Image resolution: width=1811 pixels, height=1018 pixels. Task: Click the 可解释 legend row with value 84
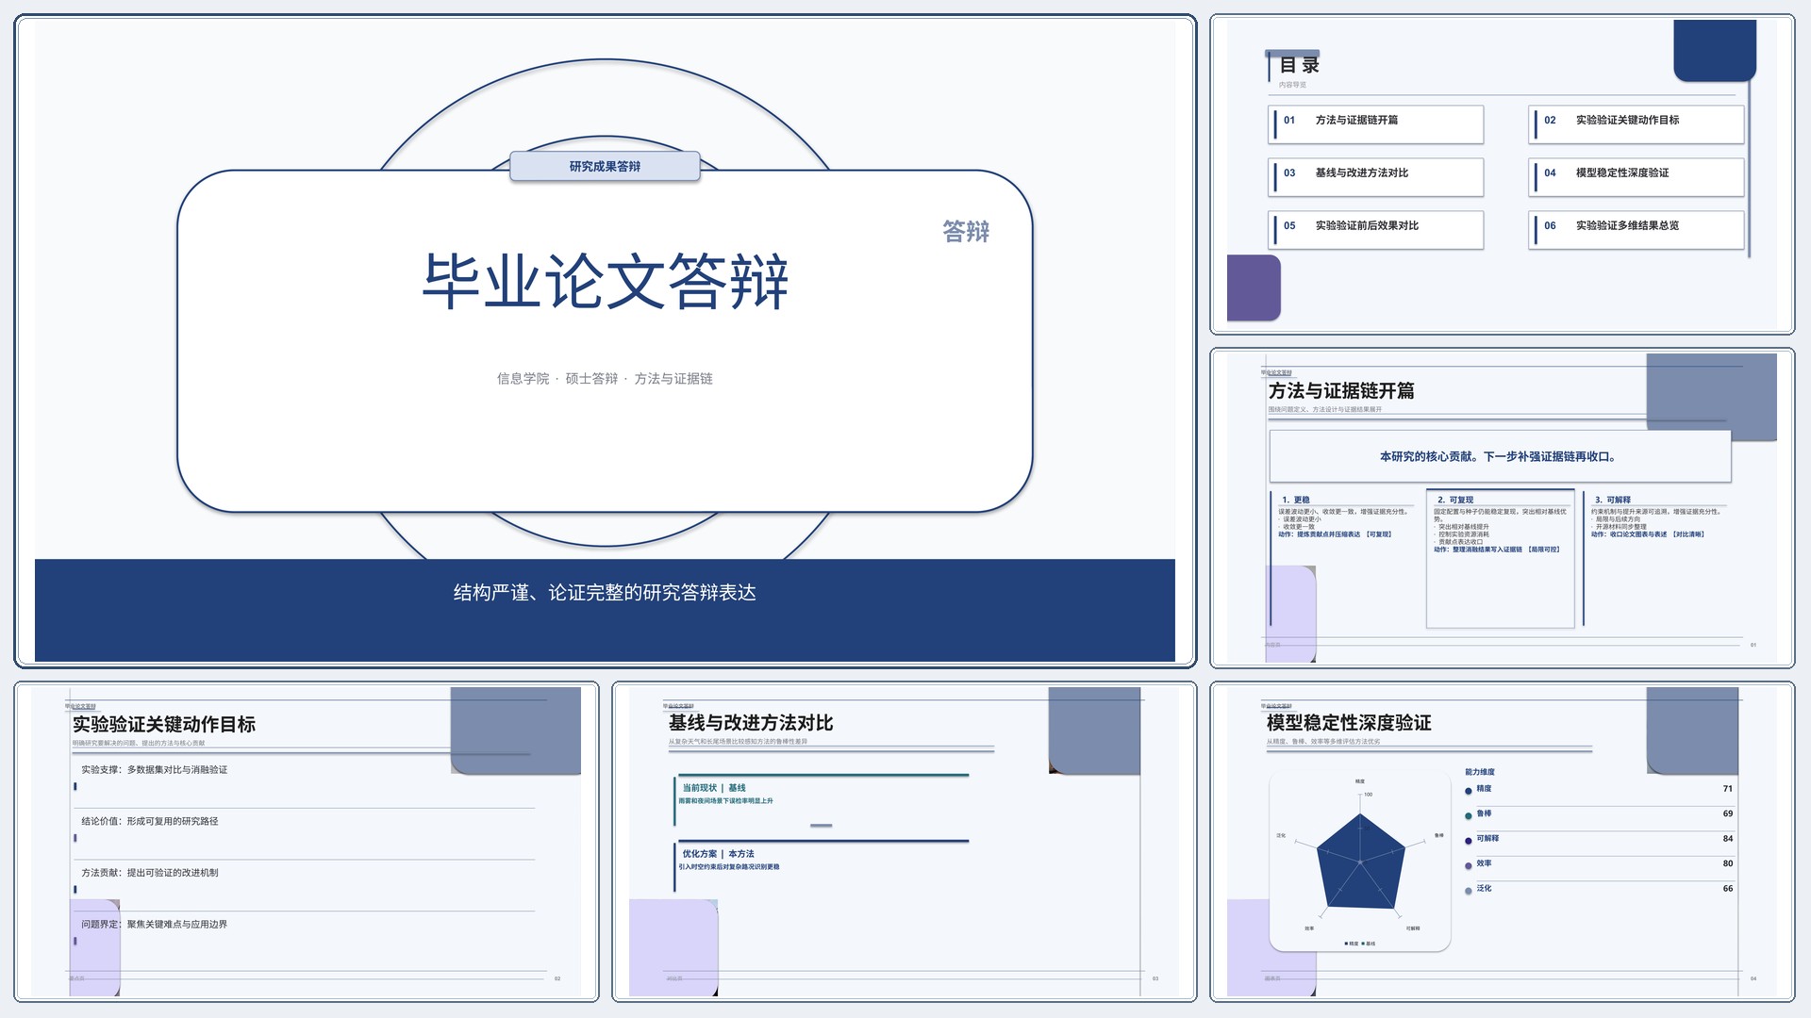click(x=1599, y=839)
